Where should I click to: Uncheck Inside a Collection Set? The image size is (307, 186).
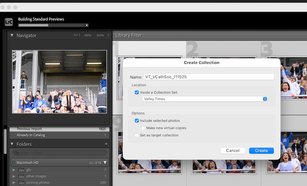pos(137,92)
